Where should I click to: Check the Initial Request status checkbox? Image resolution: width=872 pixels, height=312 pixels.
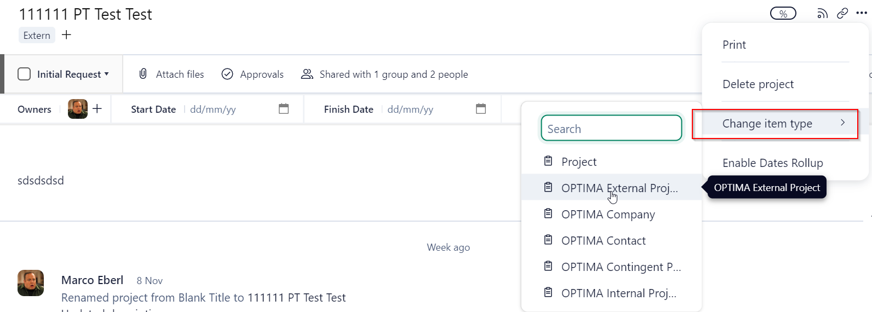24,74
